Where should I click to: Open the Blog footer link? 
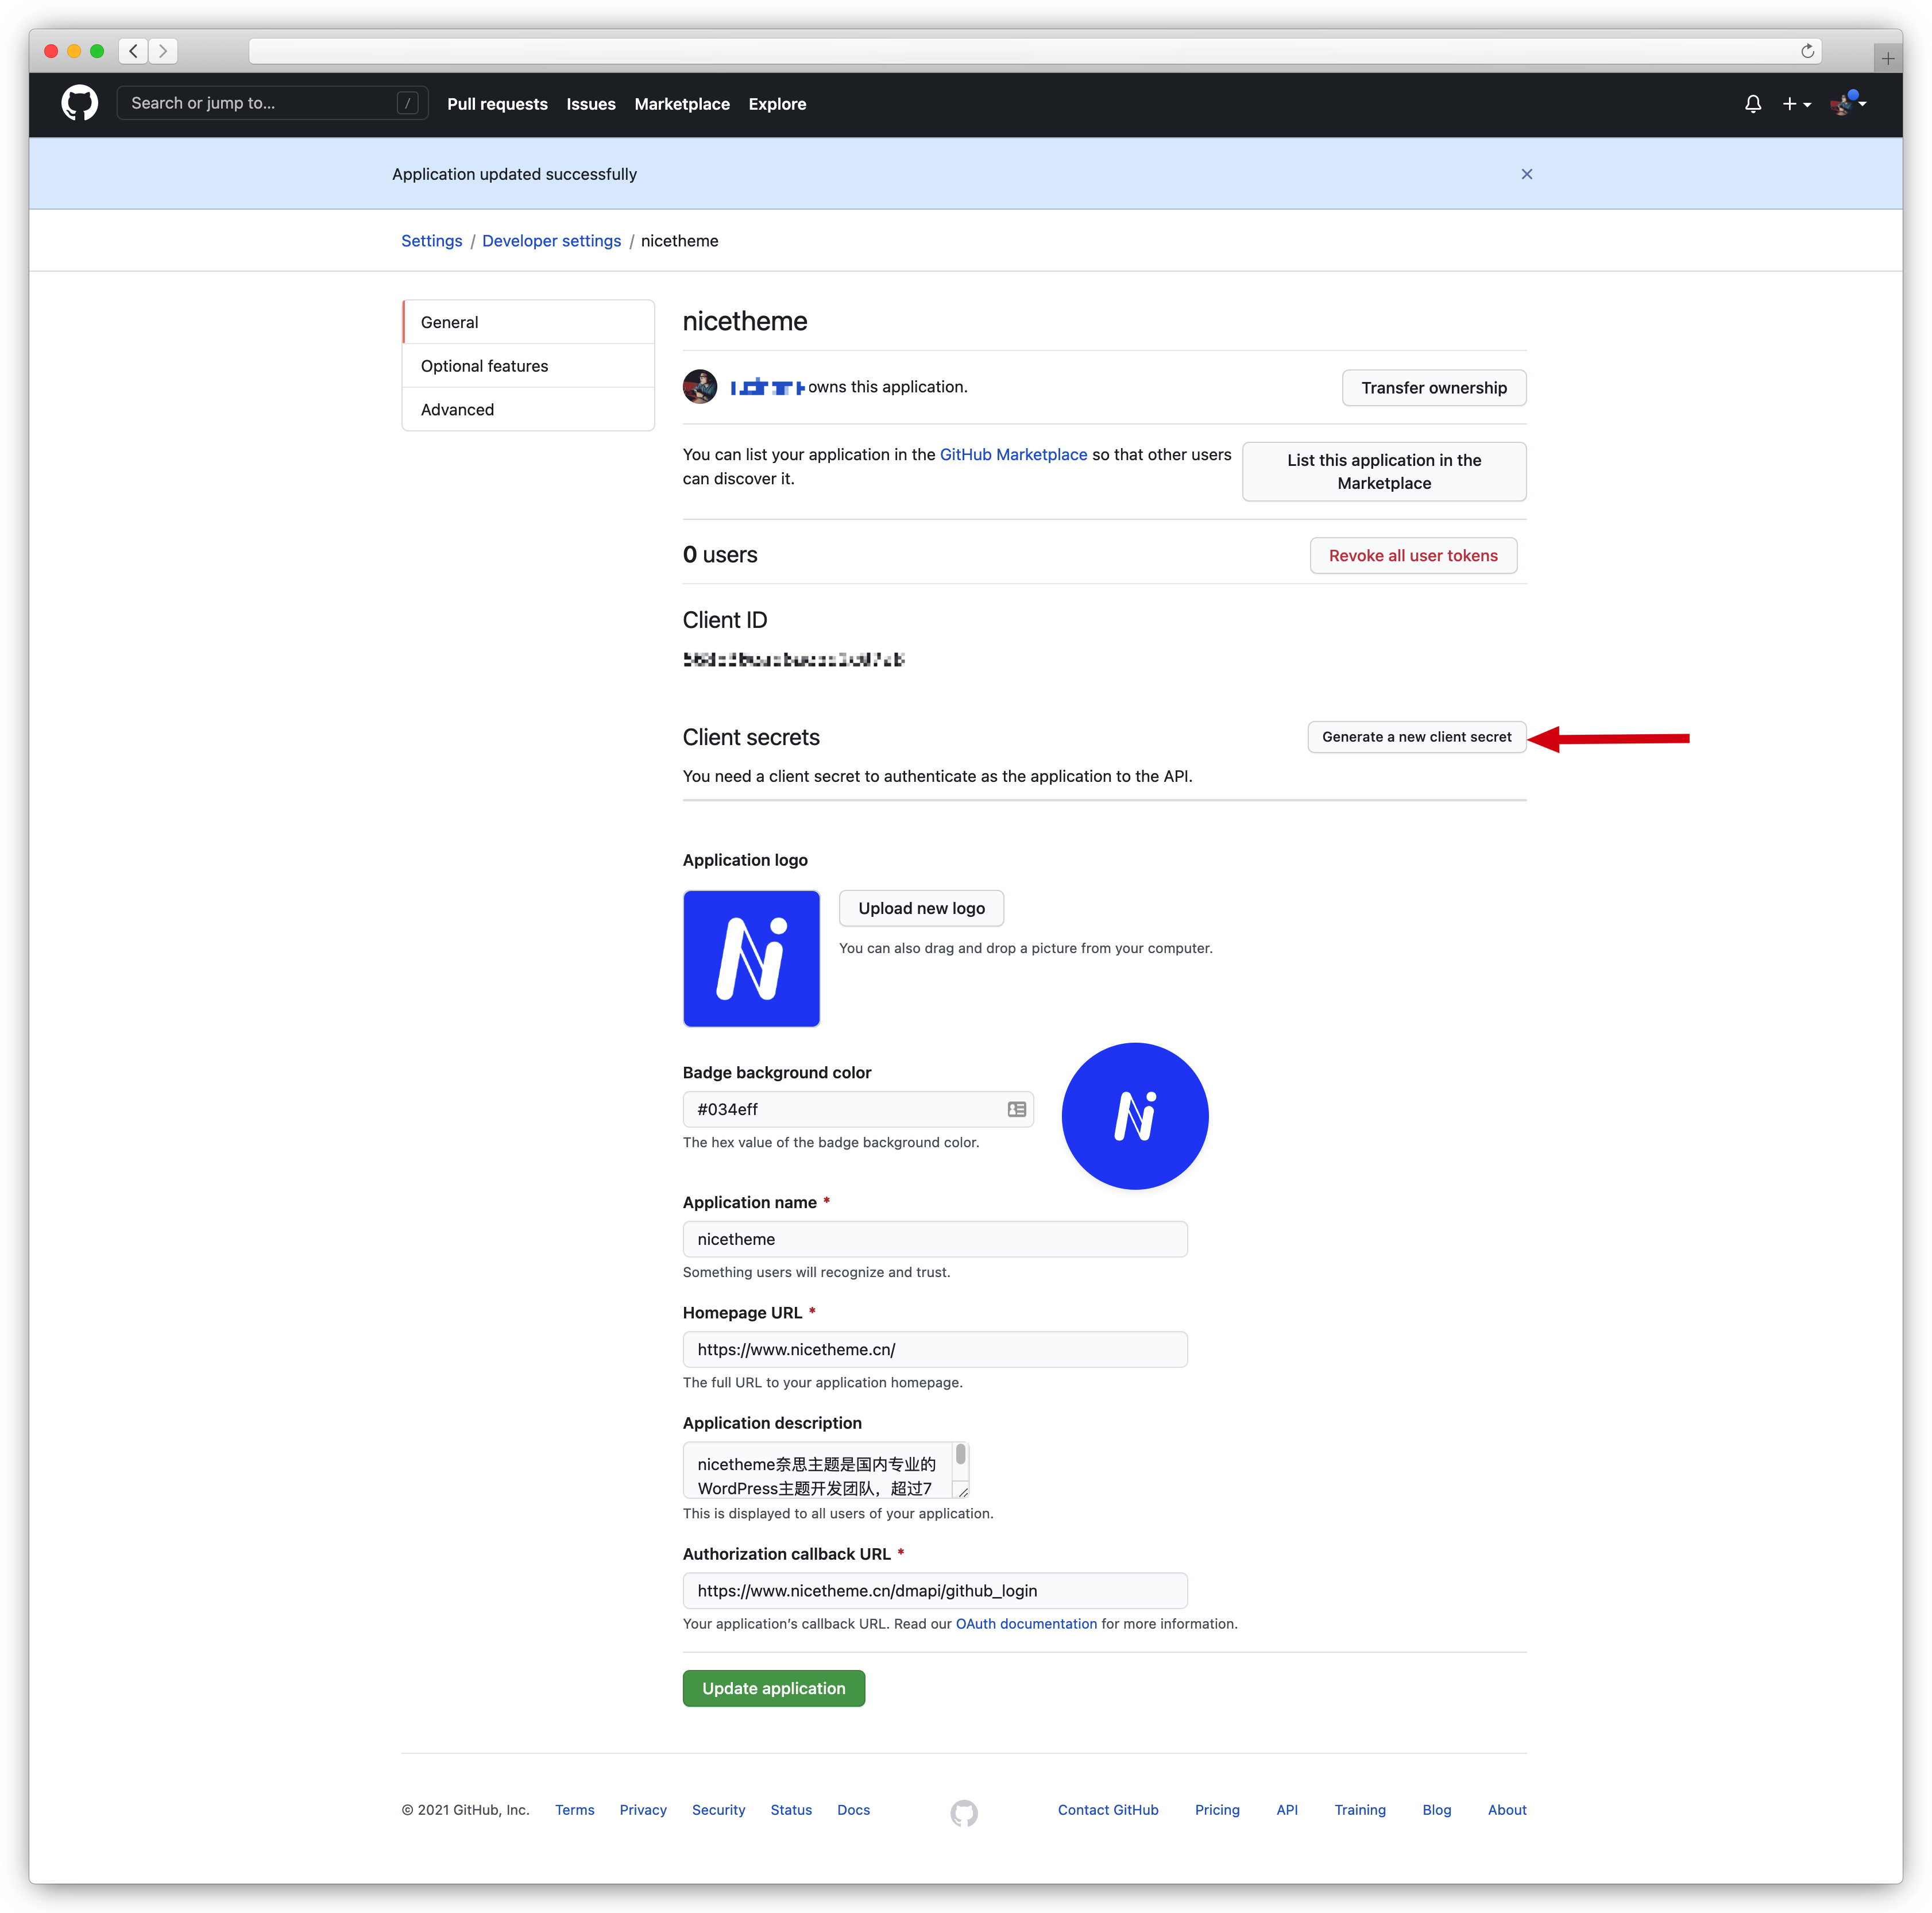[1436, 1810]
